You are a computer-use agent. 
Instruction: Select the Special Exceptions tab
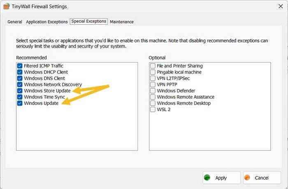[88, 21]
